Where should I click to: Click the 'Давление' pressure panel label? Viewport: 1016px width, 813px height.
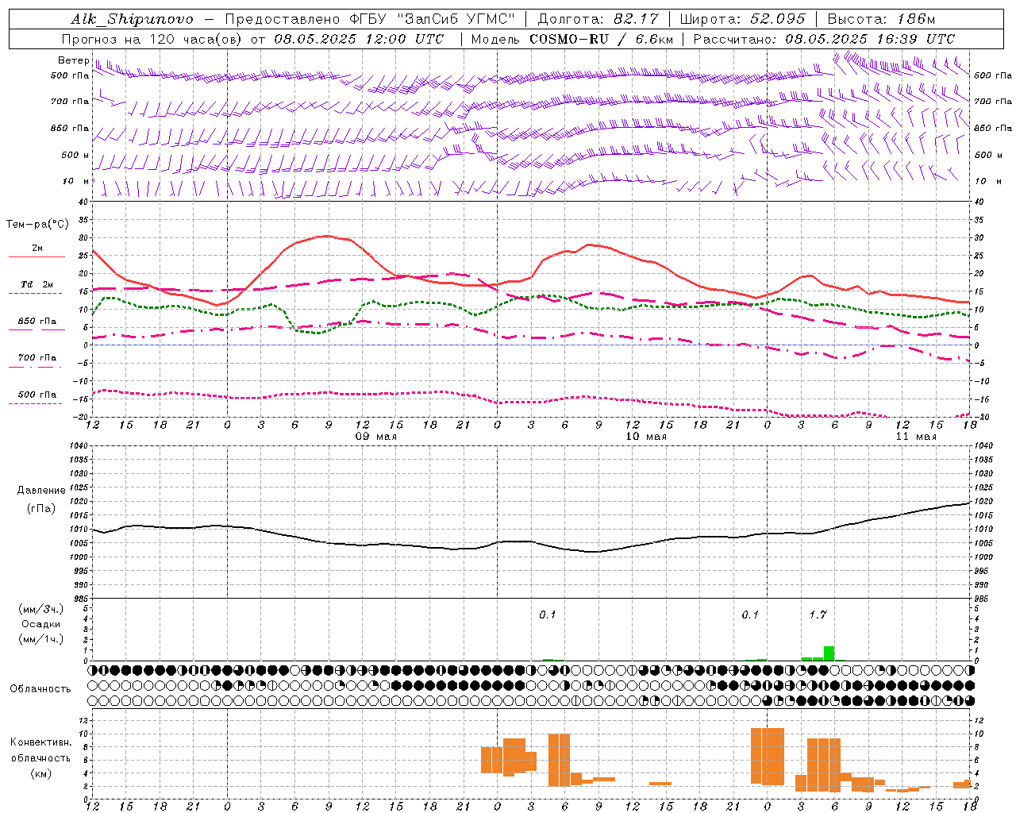pos(41,491)
